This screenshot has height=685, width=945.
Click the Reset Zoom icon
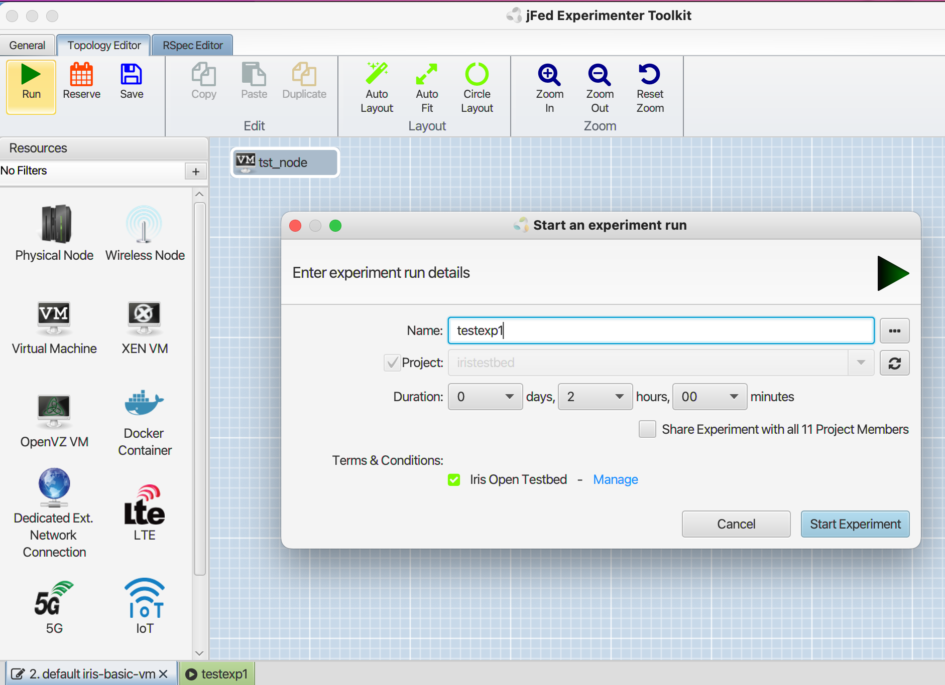click(650, 75)
